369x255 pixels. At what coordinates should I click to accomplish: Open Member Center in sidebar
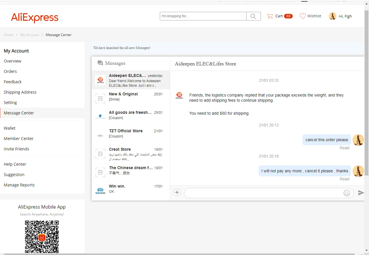pos(18,139)
